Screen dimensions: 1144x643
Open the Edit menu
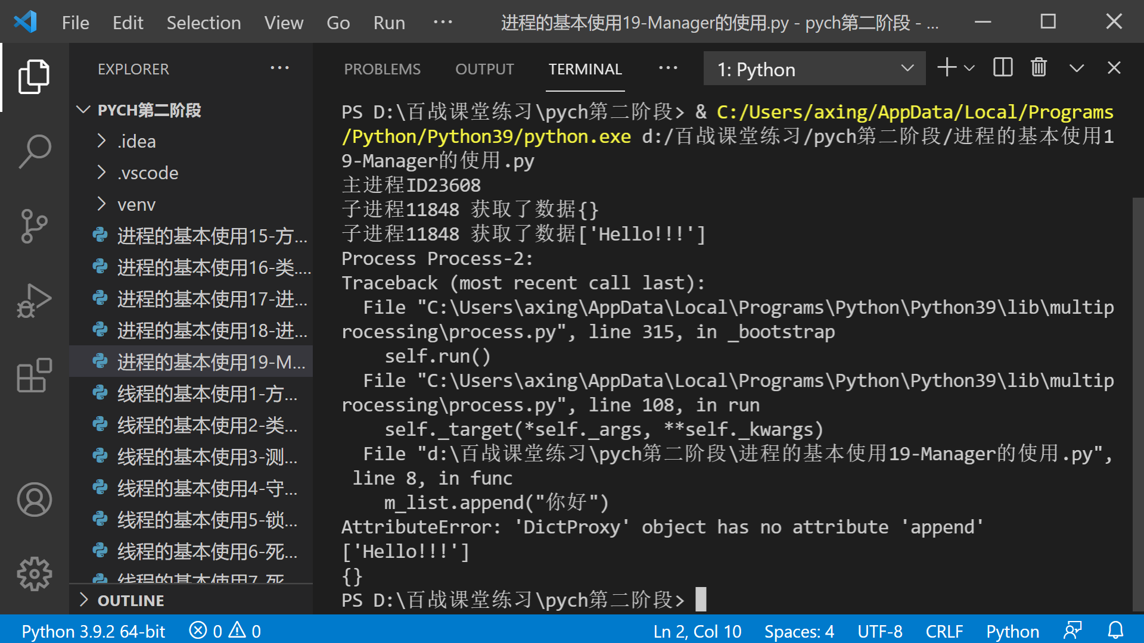tap(128, 23)
